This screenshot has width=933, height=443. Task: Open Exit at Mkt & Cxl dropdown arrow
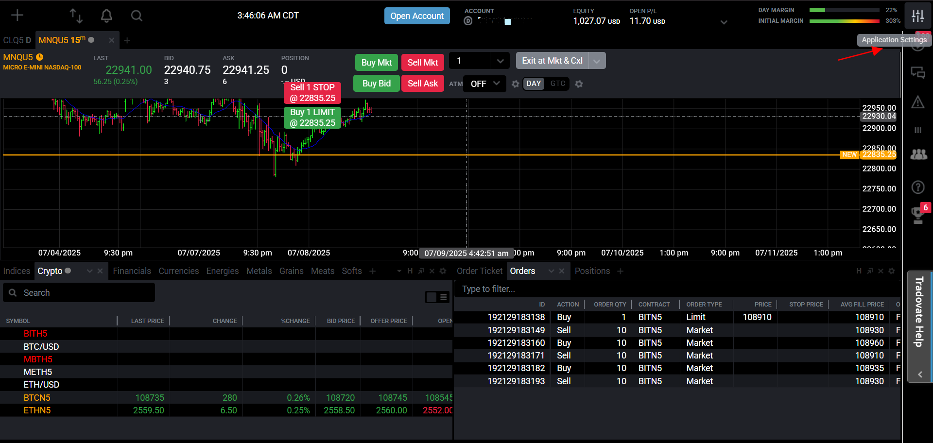(597, 61)
